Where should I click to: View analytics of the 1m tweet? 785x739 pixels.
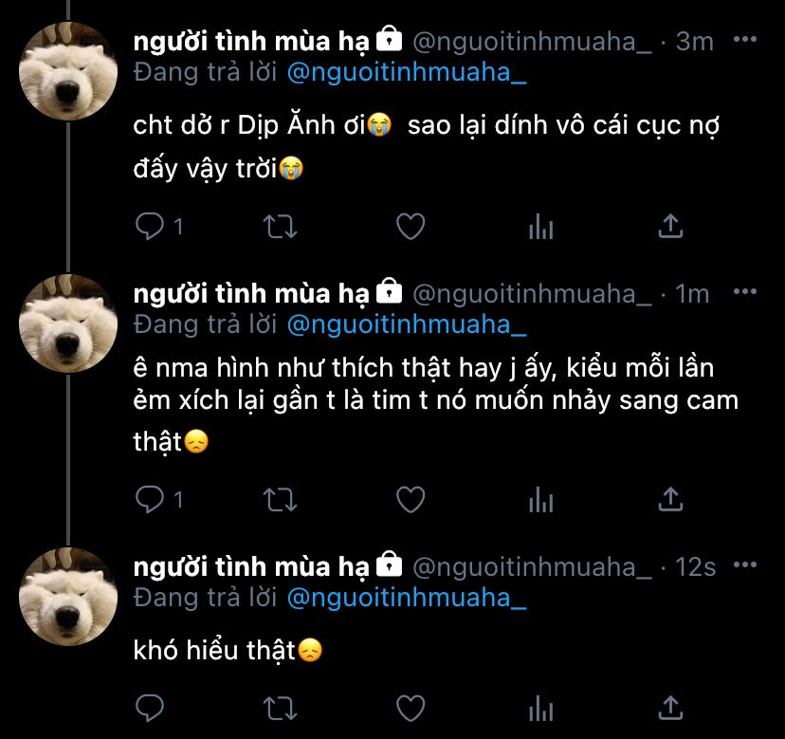tap(540, 498)
